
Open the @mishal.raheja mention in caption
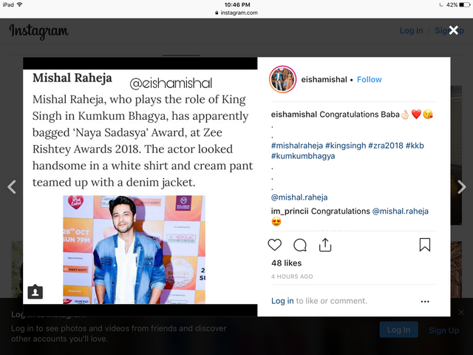click(299, 197)
